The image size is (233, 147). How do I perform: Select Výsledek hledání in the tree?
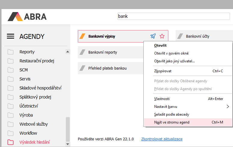[35, 142]
